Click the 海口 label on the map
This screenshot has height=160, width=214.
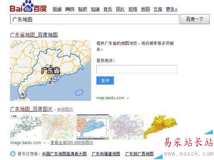click(24, 94)
